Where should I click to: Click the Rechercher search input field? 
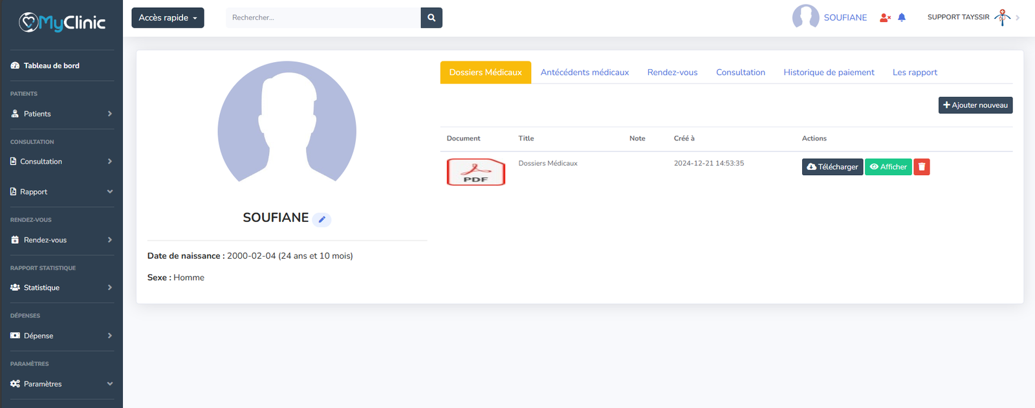coord(323,18)
